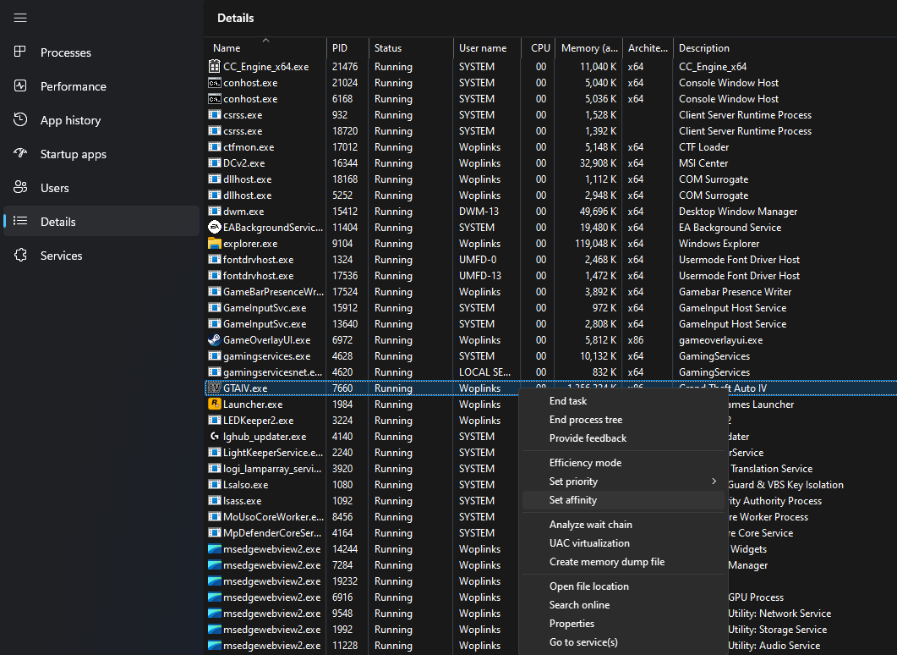Click memory value 119,048 K
This screenshot has width=897, height=655.
click(595, 244)
